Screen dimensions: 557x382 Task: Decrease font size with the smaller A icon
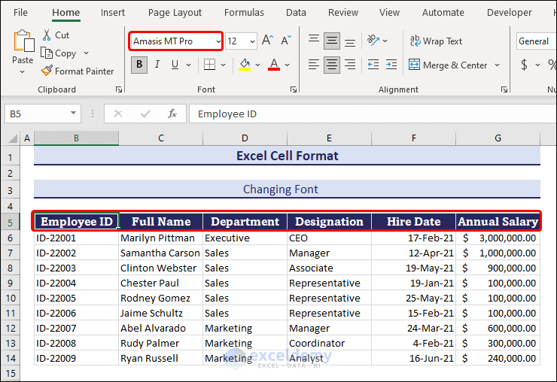(286, 41)
